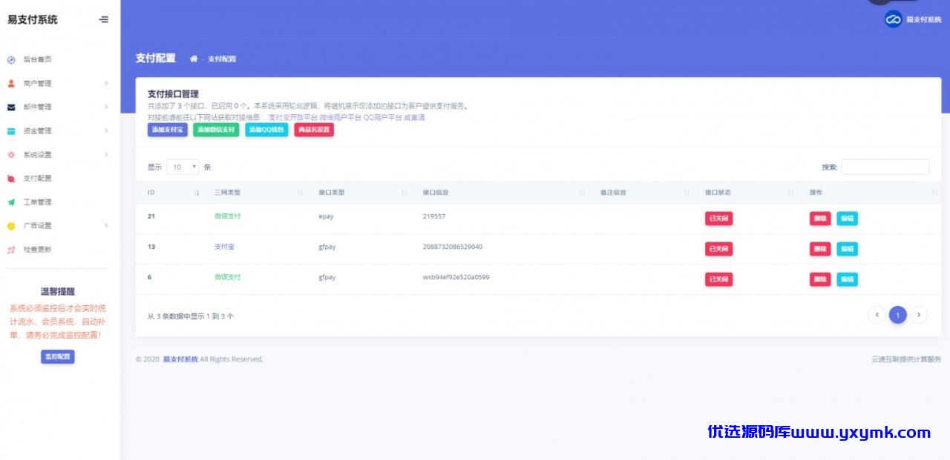950x460 pixels.
Task: Click the 添加支付宝 button
Action: [167, 130]
